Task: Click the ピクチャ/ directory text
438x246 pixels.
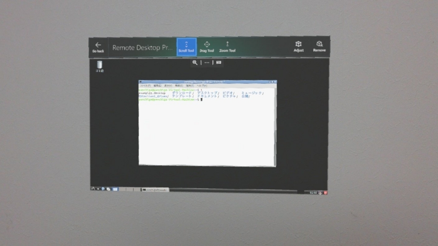Action: [230, 96]
